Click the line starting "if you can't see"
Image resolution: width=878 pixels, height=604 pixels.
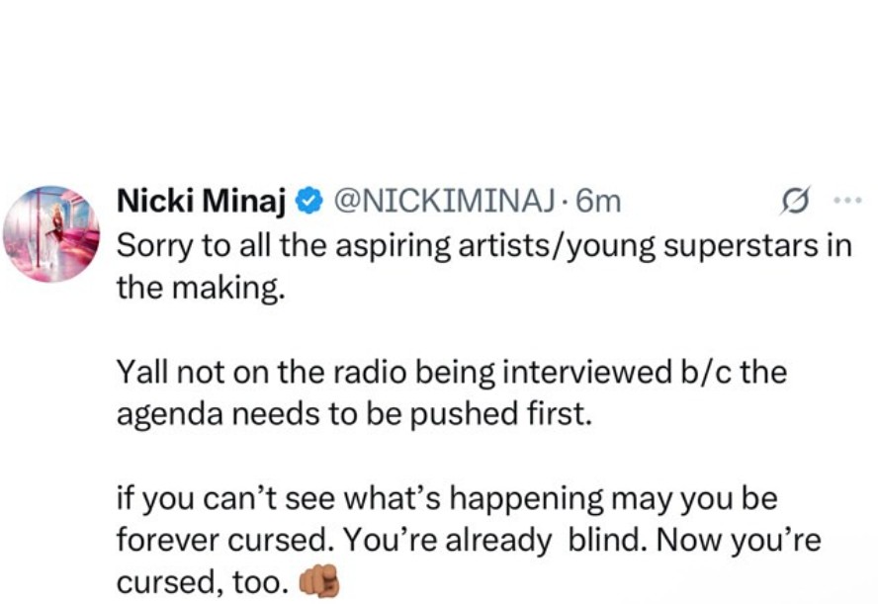click(447, 499)
